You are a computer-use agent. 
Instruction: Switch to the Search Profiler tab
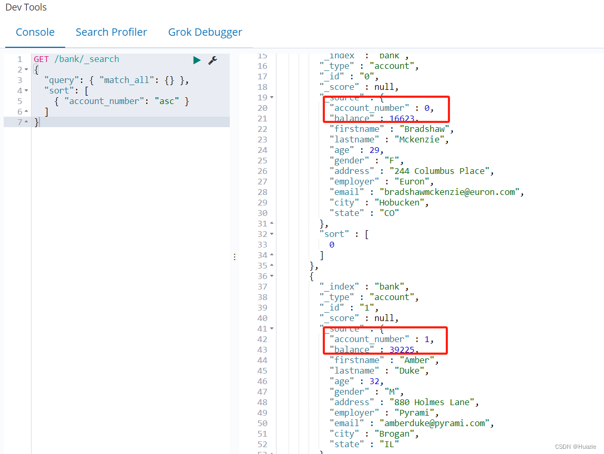point(111,32)
